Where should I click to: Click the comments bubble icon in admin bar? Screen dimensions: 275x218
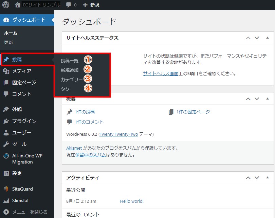point(69,5)
